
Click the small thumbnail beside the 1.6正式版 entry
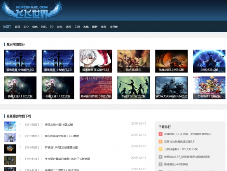(10, 126)
